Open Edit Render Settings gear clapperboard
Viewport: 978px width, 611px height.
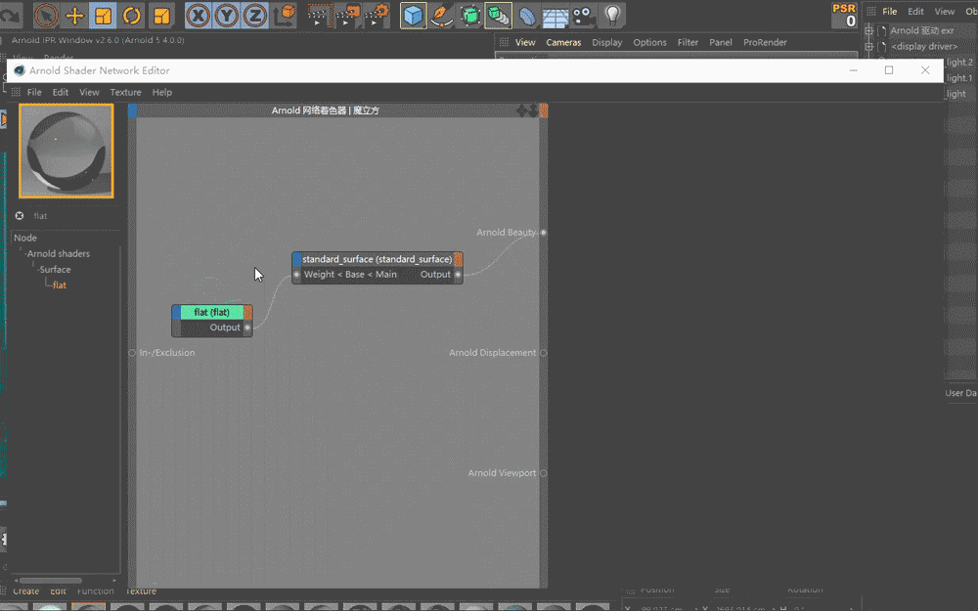[x=377, y=15]
